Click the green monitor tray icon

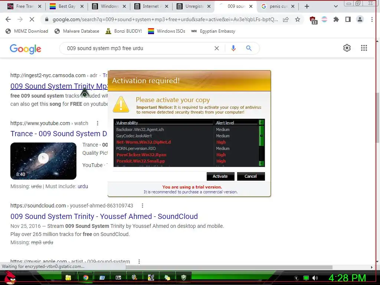coord(306,278)
